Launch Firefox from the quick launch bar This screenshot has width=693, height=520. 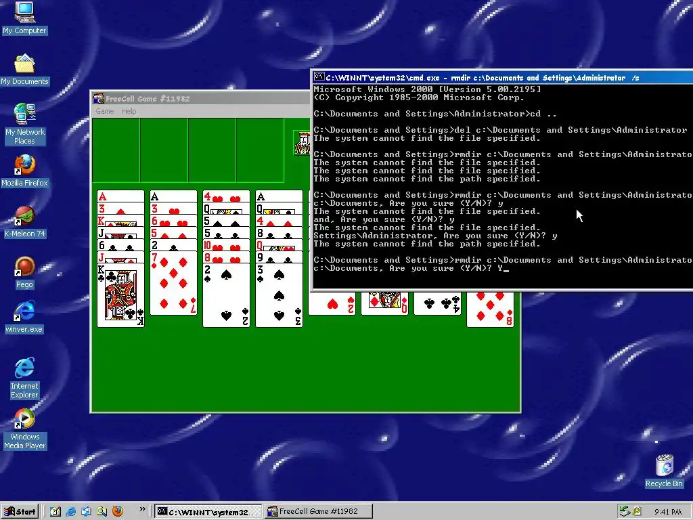click(118, 511)
